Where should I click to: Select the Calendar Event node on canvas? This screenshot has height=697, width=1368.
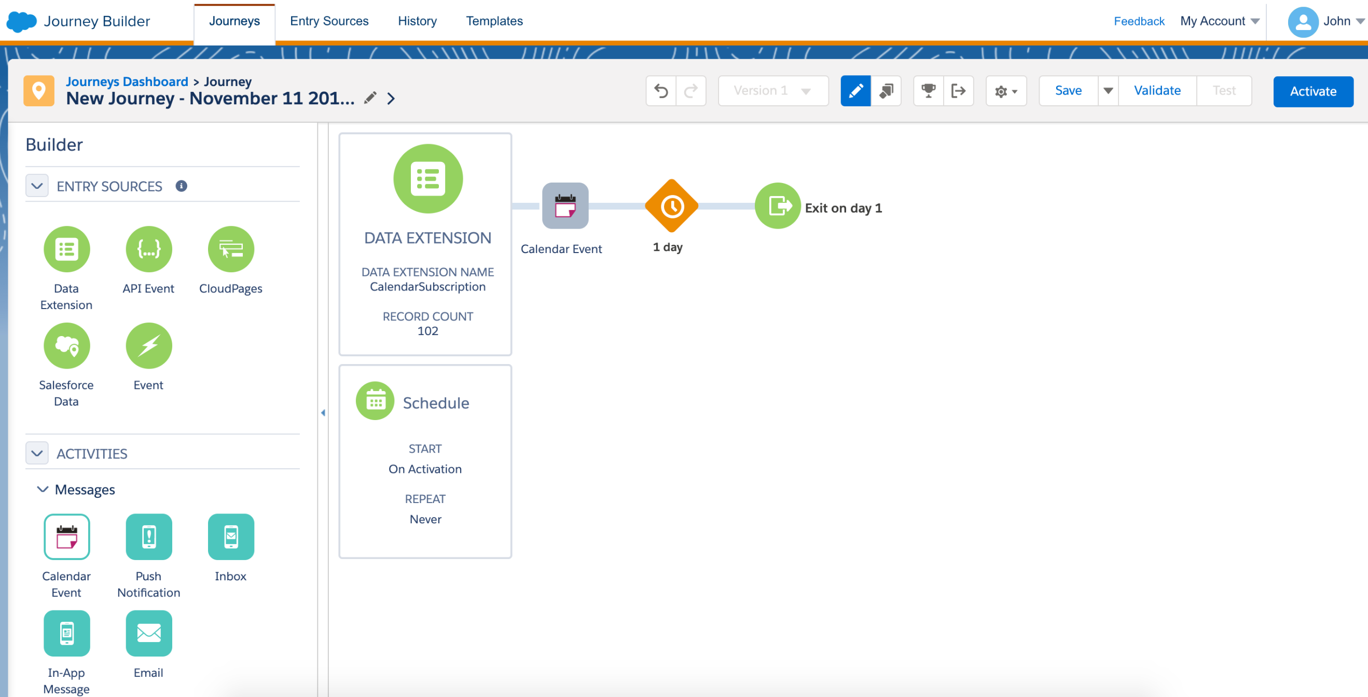tap(565, 206)
